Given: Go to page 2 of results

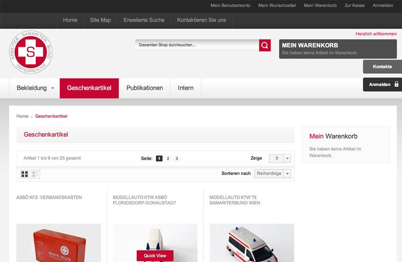Looking at the screenshot, I should (x=168, y=158).
